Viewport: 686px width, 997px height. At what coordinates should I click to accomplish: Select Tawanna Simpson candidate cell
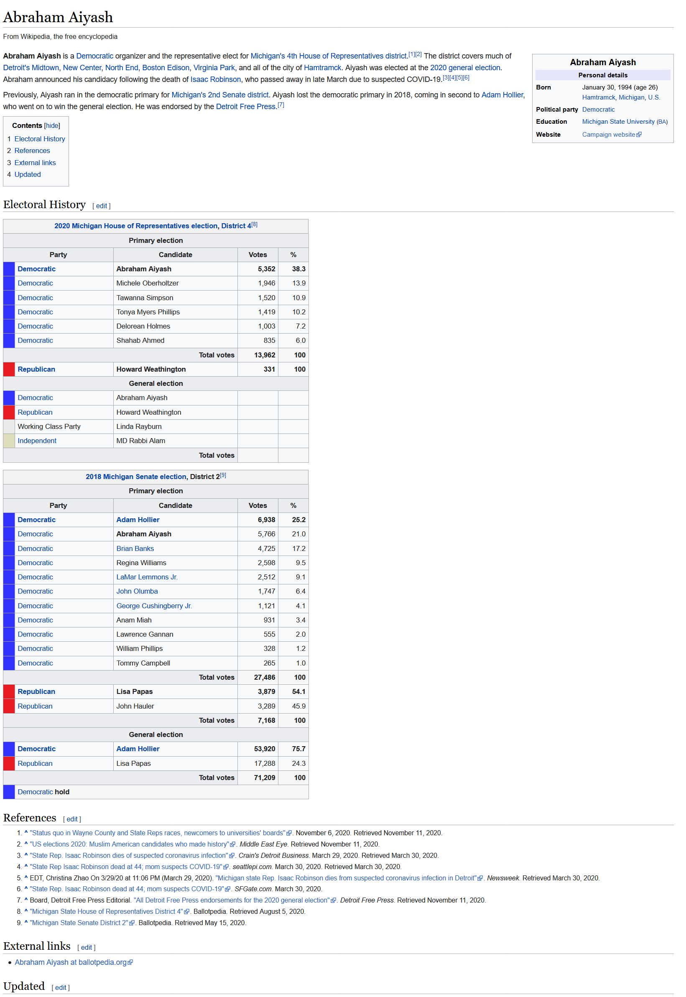[176, 298]
